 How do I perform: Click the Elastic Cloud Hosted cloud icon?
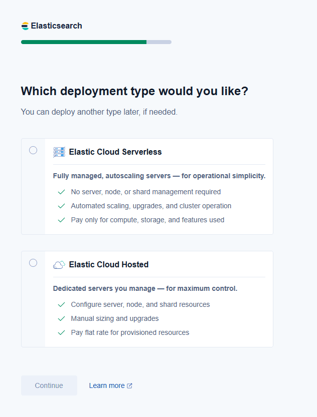pos(59,264)
